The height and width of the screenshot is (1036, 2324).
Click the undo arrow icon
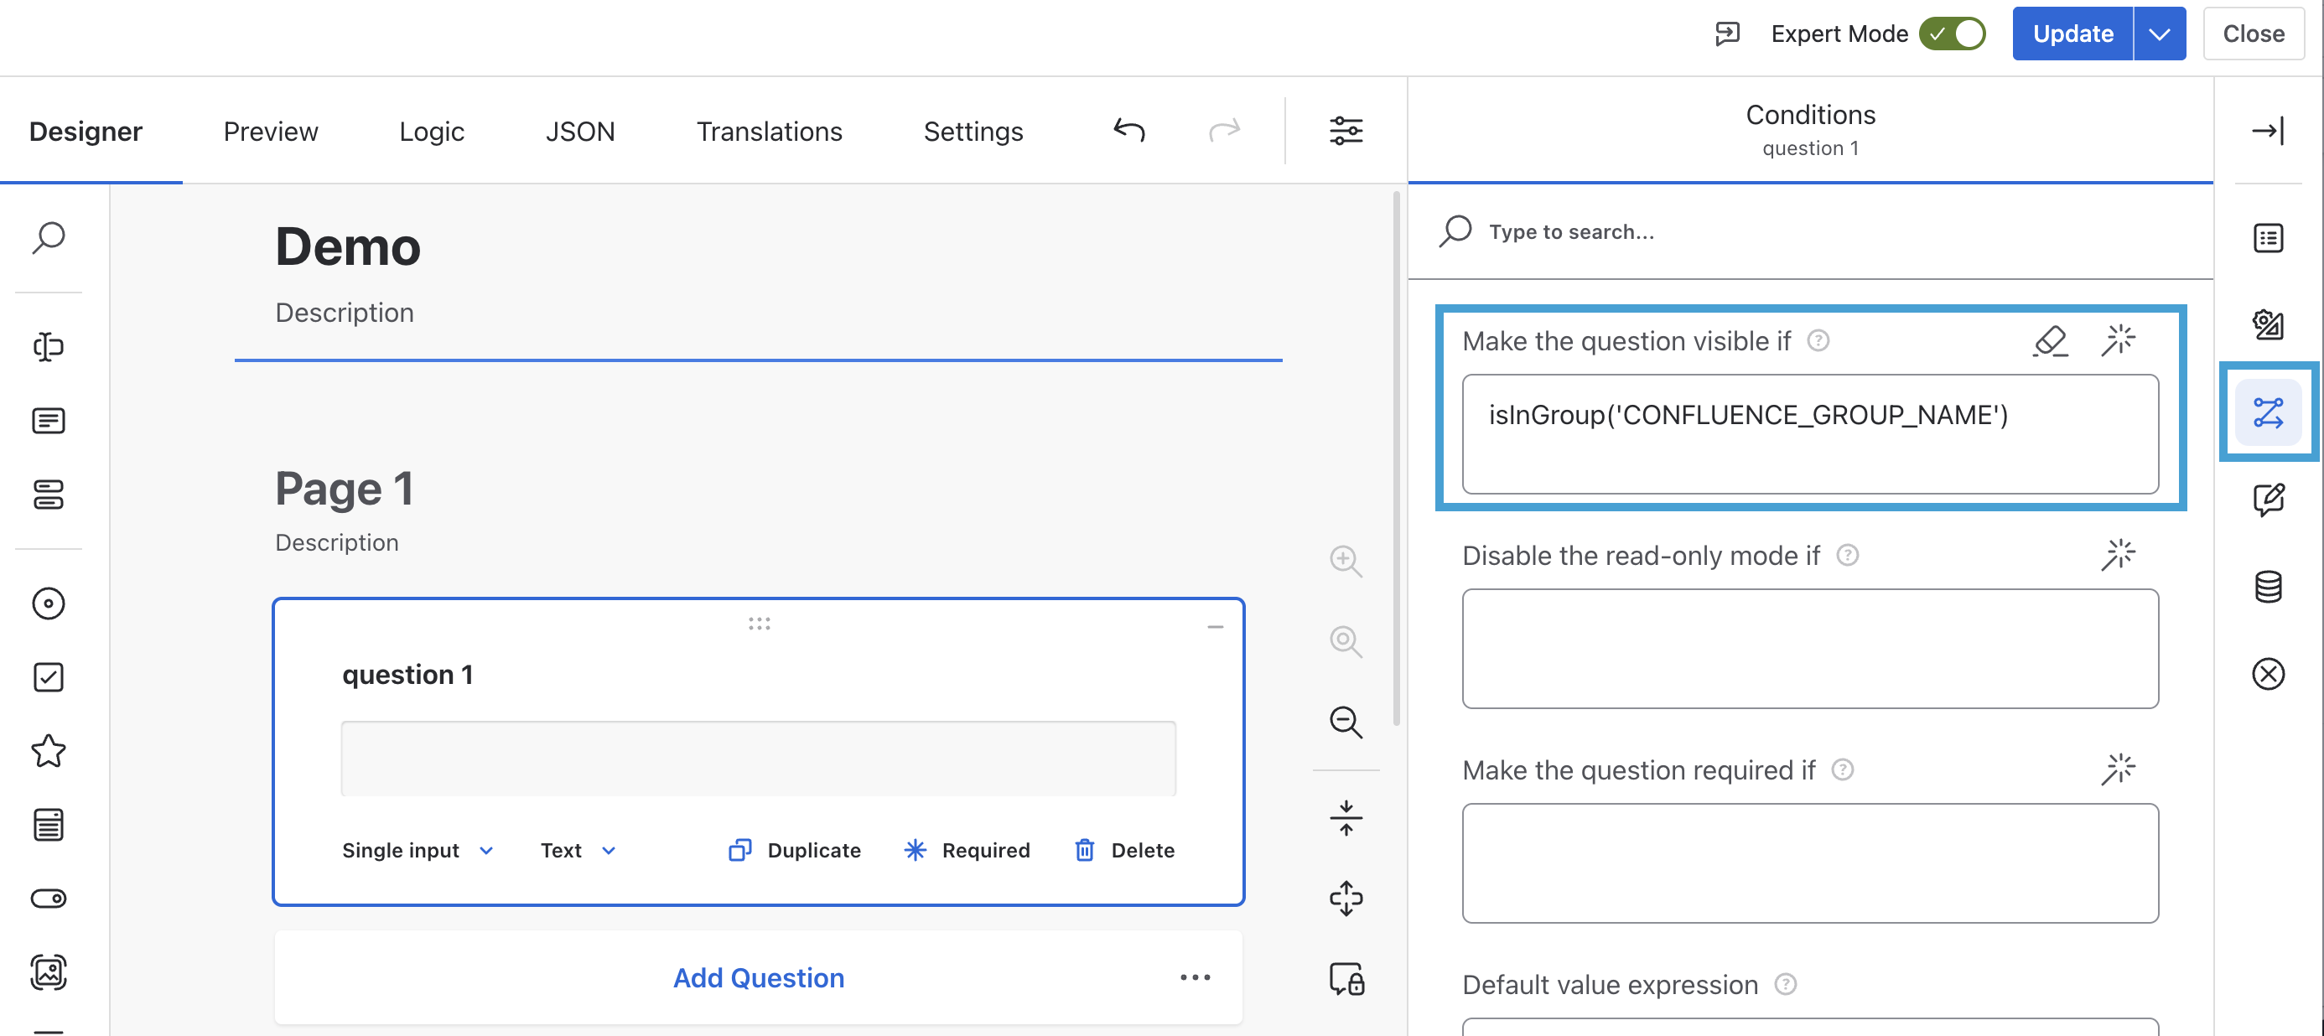[x=1128, y=131]
